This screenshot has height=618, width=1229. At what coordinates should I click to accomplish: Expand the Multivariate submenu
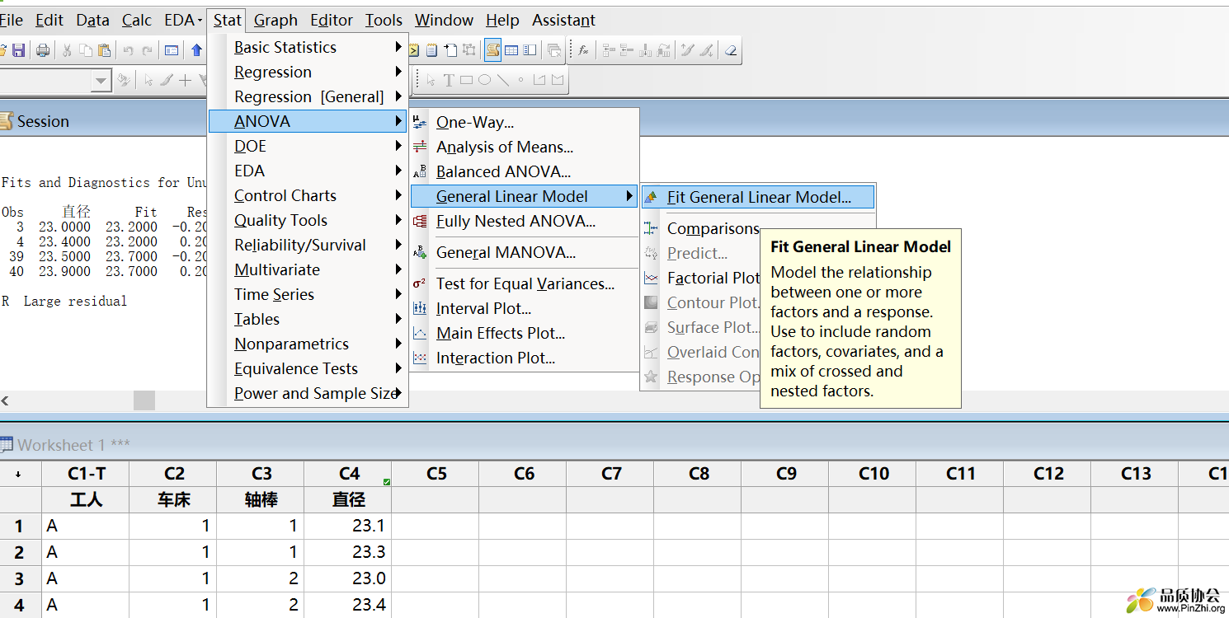pos(307,269)
